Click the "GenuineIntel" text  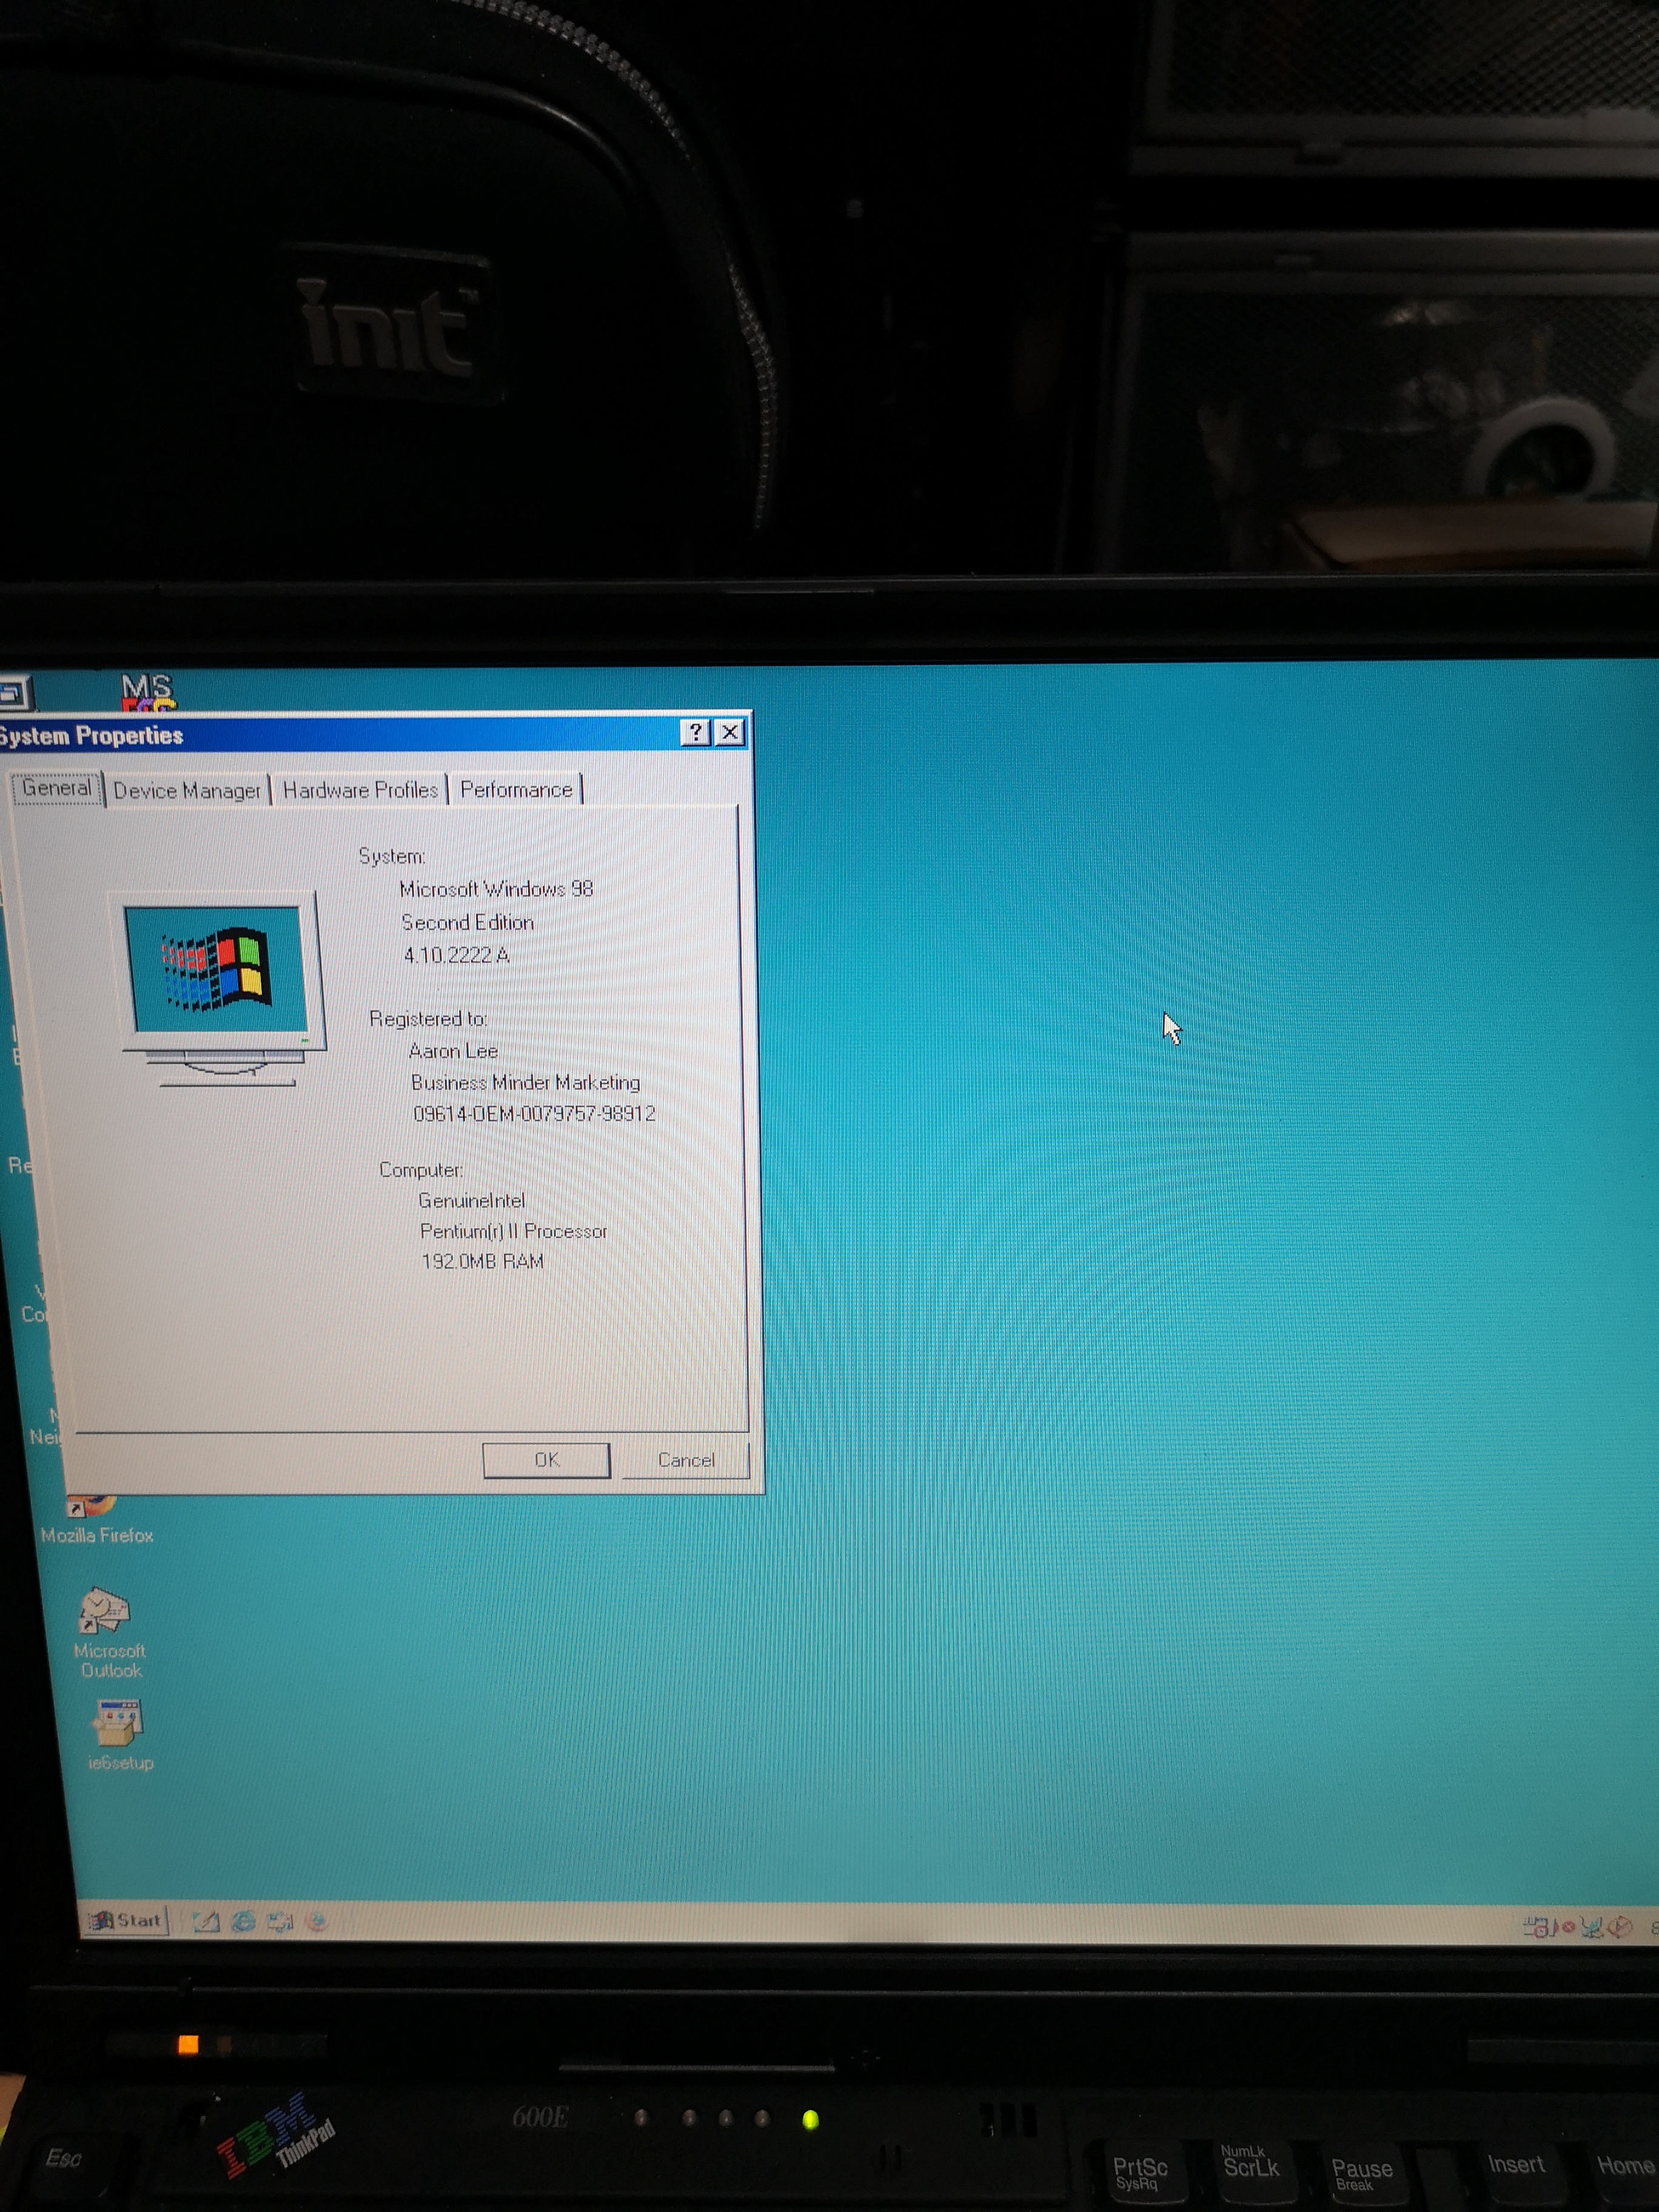coord(471,1200)
